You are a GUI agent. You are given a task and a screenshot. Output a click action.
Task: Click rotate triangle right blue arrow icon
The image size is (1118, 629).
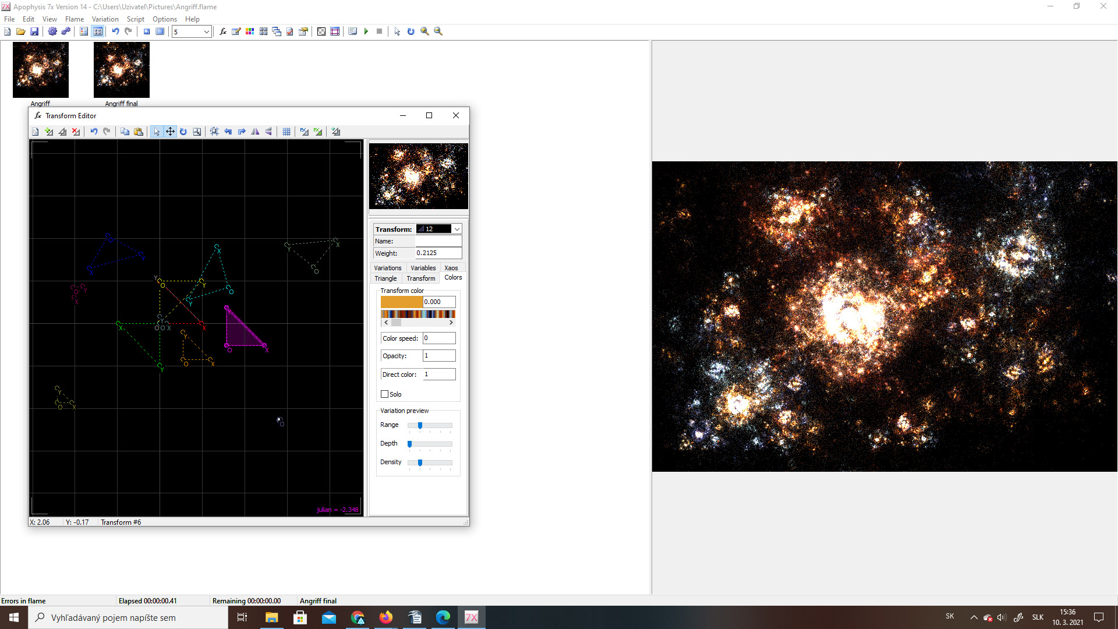pos(242,132)
